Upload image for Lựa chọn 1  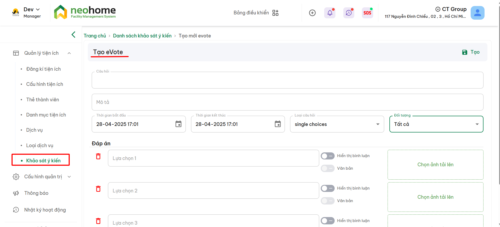436,165
